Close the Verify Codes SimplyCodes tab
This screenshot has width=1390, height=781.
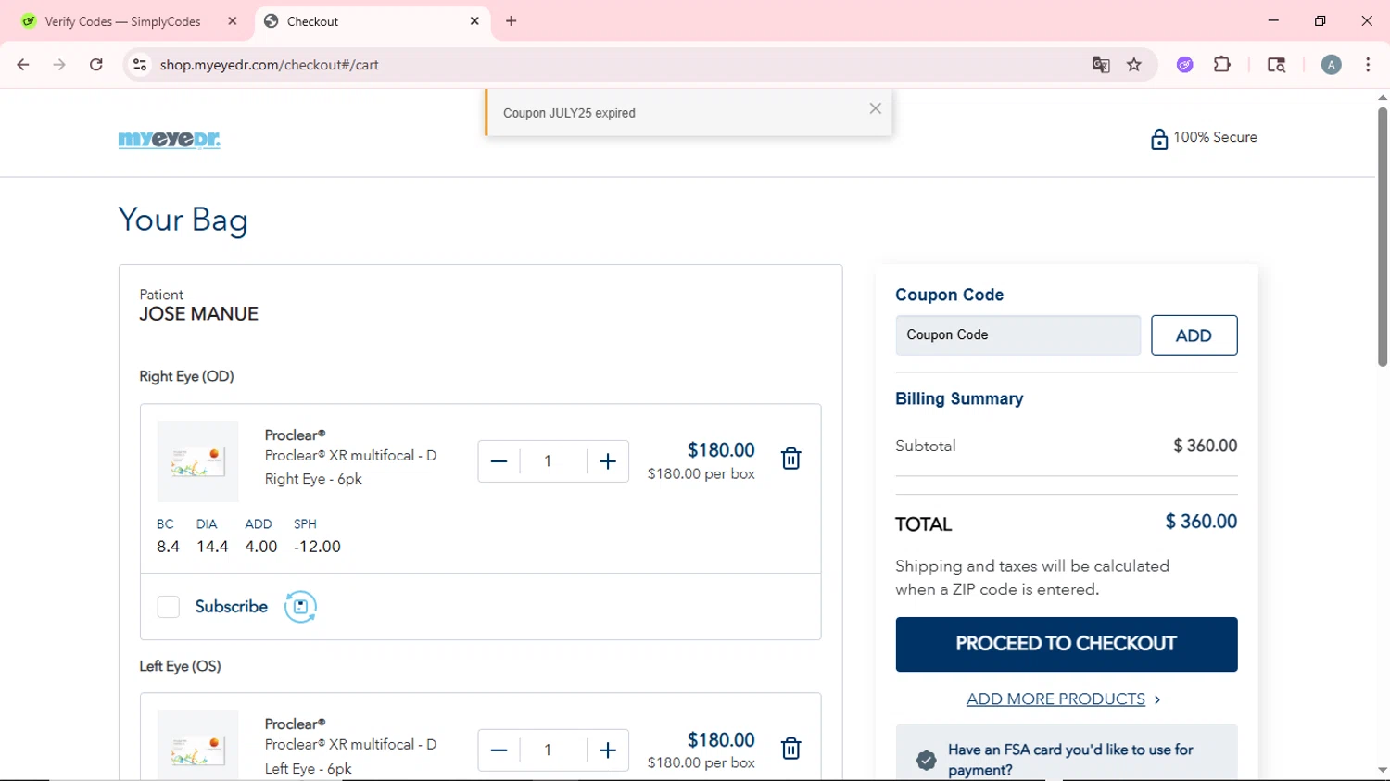[x=233, y=21]
